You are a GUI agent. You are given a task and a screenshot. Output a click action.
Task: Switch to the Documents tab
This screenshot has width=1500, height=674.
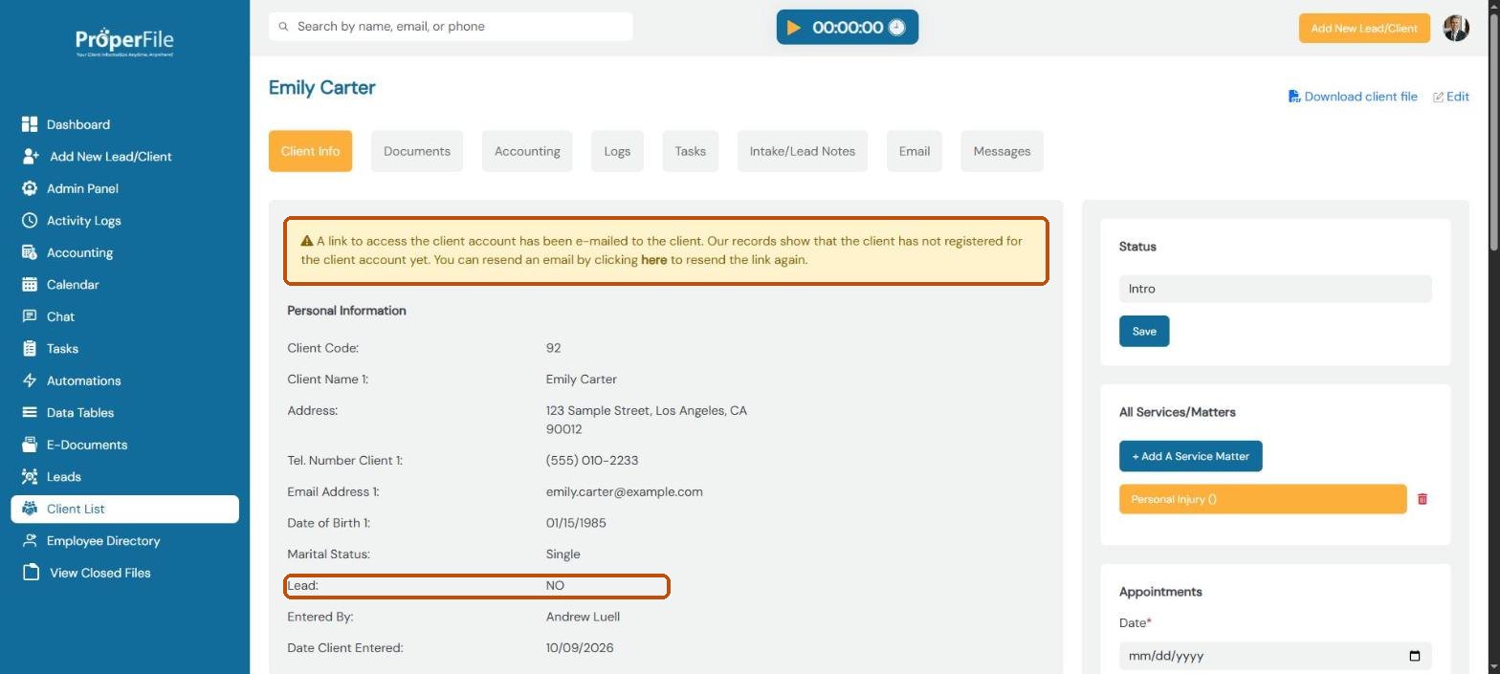tap(417, 151)
